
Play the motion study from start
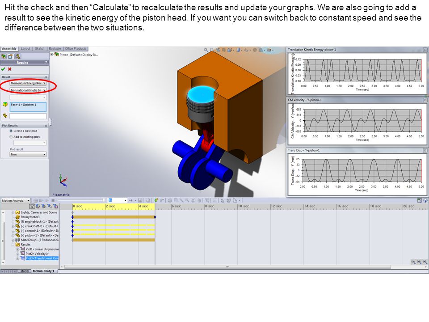click(x=41, y=200)
